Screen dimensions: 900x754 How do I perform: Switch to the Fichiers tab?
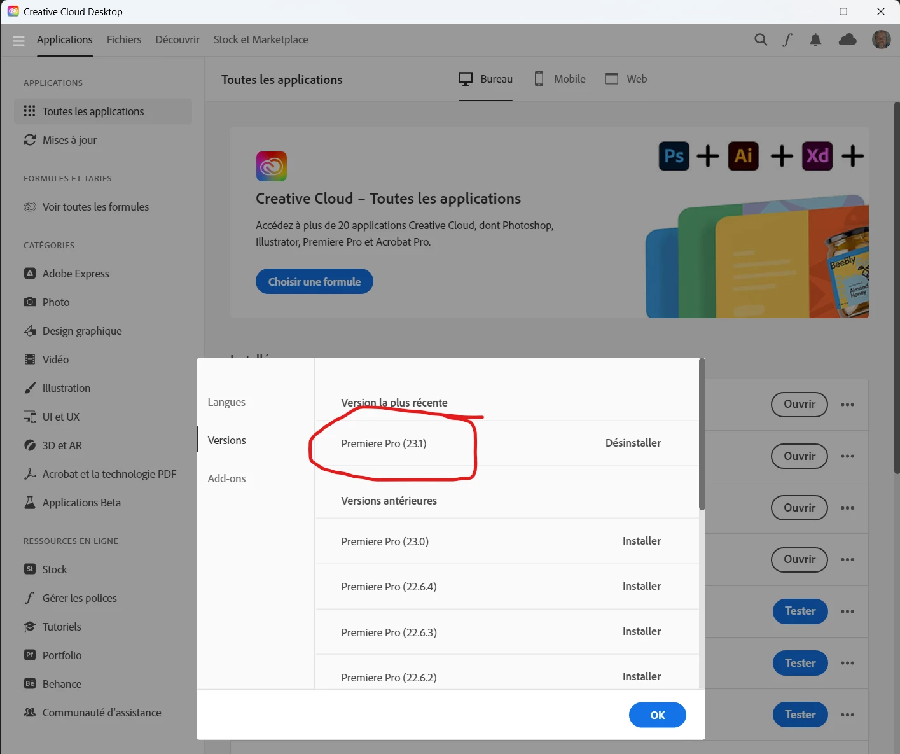click(124, 39)
